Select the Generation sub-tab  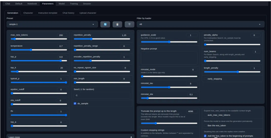tap(13, 13)
